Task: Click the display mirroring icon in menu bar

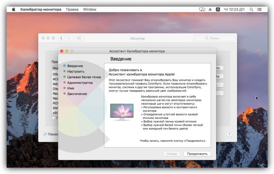Action: (202, 10)
